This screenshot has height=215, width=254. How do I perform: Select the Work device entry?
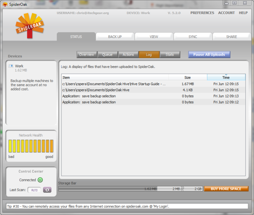(x=19, y=68)
